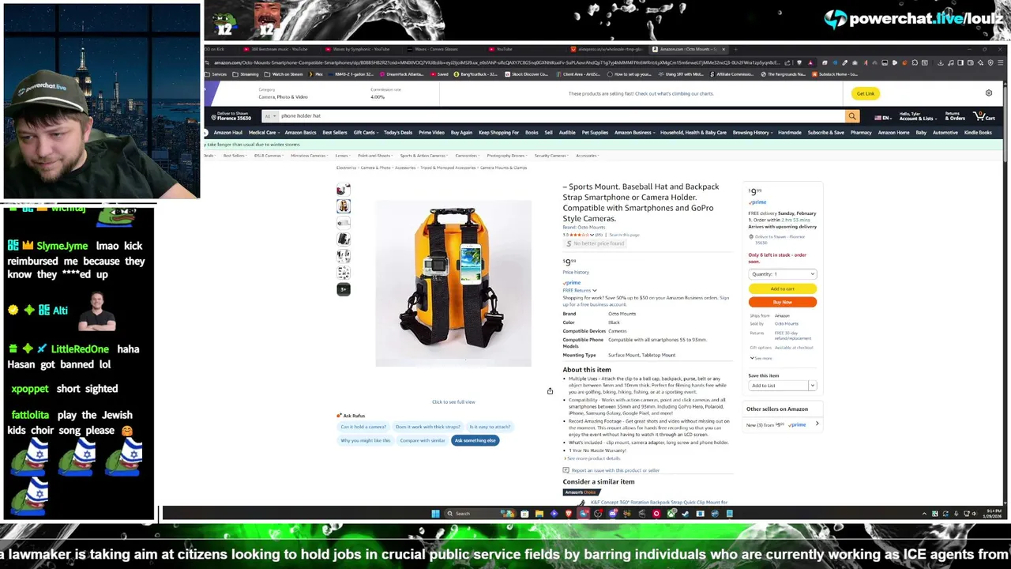Open Prime Video in the nav bar
The image size is (1011, 569).
point(431,133)
